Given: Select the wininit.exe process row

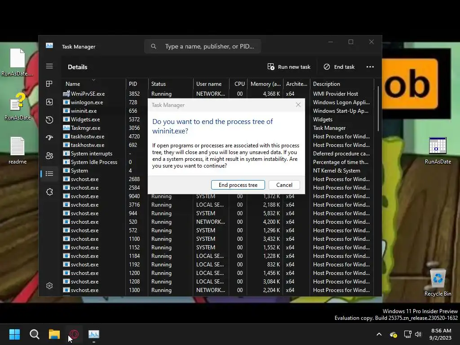Looking at the screenshot, I should [104, 111].
